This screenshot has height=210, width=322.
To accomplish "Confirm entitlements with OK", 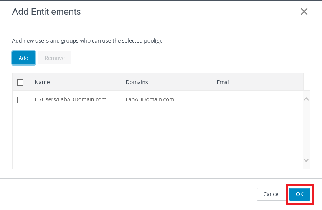I will click(299, 194).
